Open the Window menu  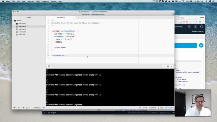(x=54, y=1)
